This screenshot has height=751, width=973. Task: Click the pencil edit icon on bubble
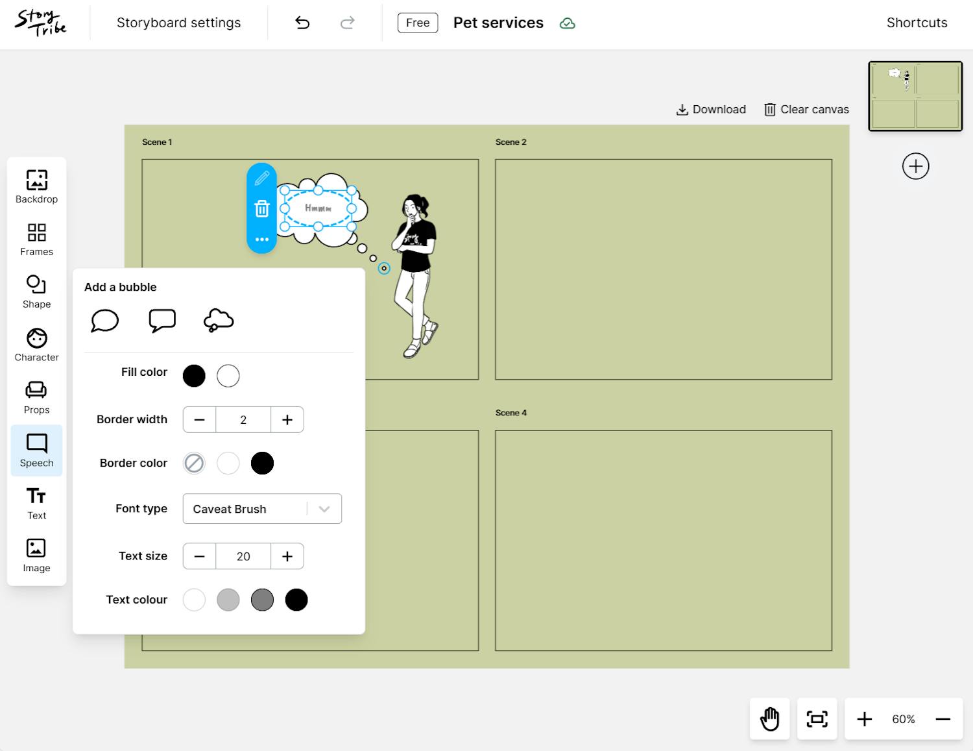point(262,178)
